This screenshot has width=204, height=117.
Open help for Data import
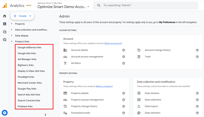pyautogui.click(x=197, y=106)
